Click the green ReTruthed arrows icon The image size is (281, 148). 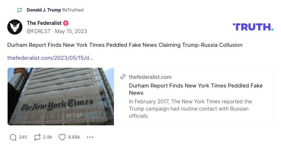(x=20, y=10)
